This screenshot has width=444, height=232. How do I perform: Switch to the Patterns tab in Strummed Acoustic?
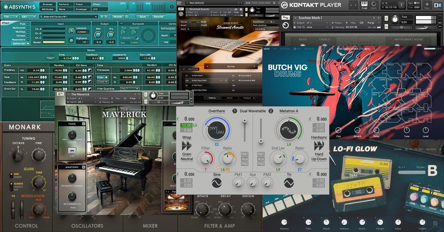point(212,98)
